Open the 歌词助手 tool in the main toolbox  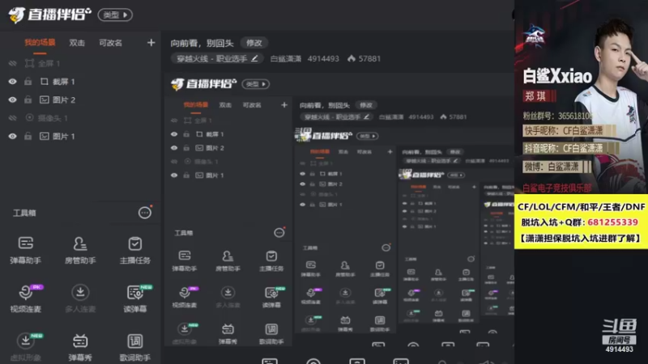coord(134,347)
